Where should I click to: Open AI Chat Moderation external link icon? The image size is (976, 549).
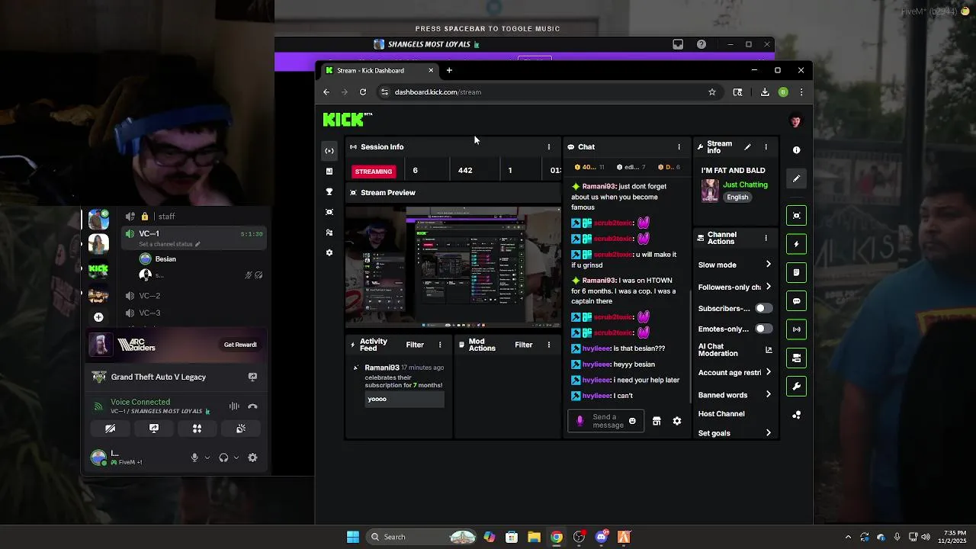[x=768, y=350]
